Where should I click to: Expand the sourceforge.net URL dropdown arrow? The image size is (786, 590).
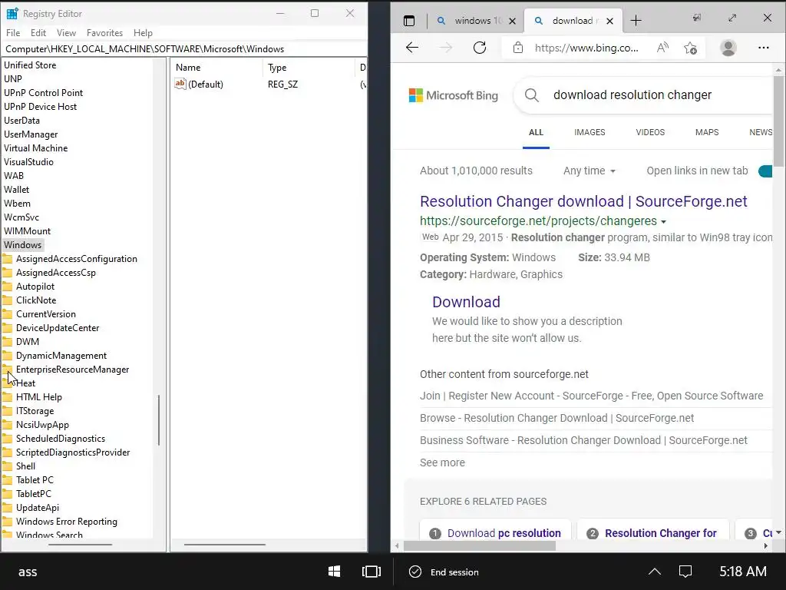[664, 221]
